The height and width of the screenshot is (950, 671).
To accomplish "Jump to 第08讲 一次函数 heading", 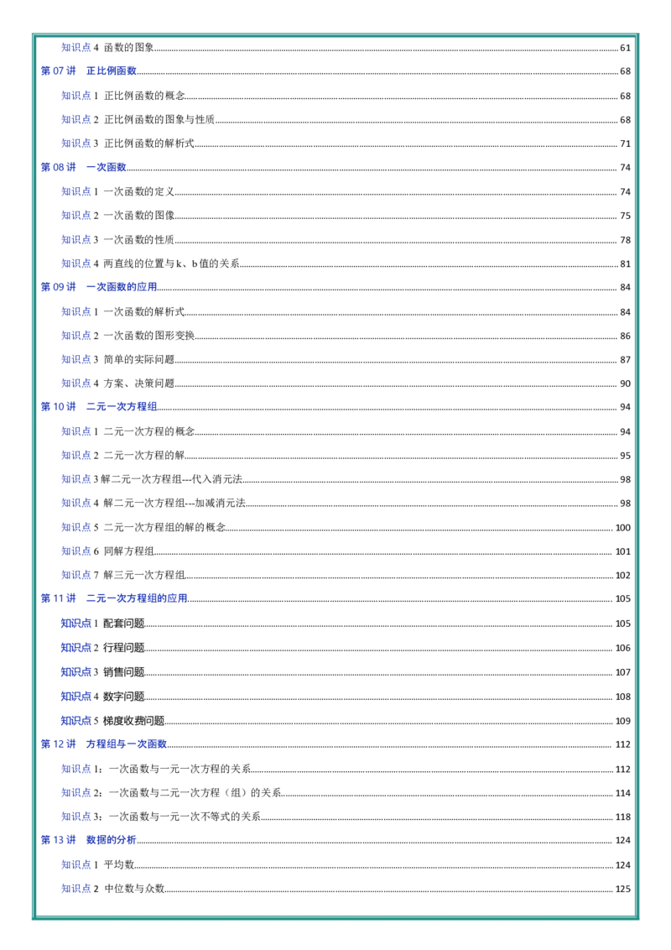I will click(335, 167).
